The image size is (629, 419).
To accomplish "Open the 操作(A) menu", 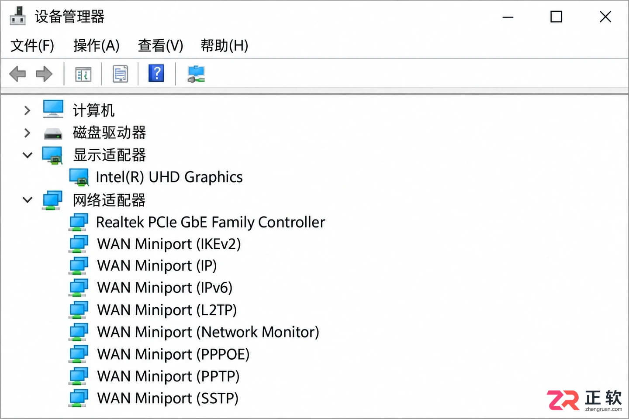I will point(97,45).
